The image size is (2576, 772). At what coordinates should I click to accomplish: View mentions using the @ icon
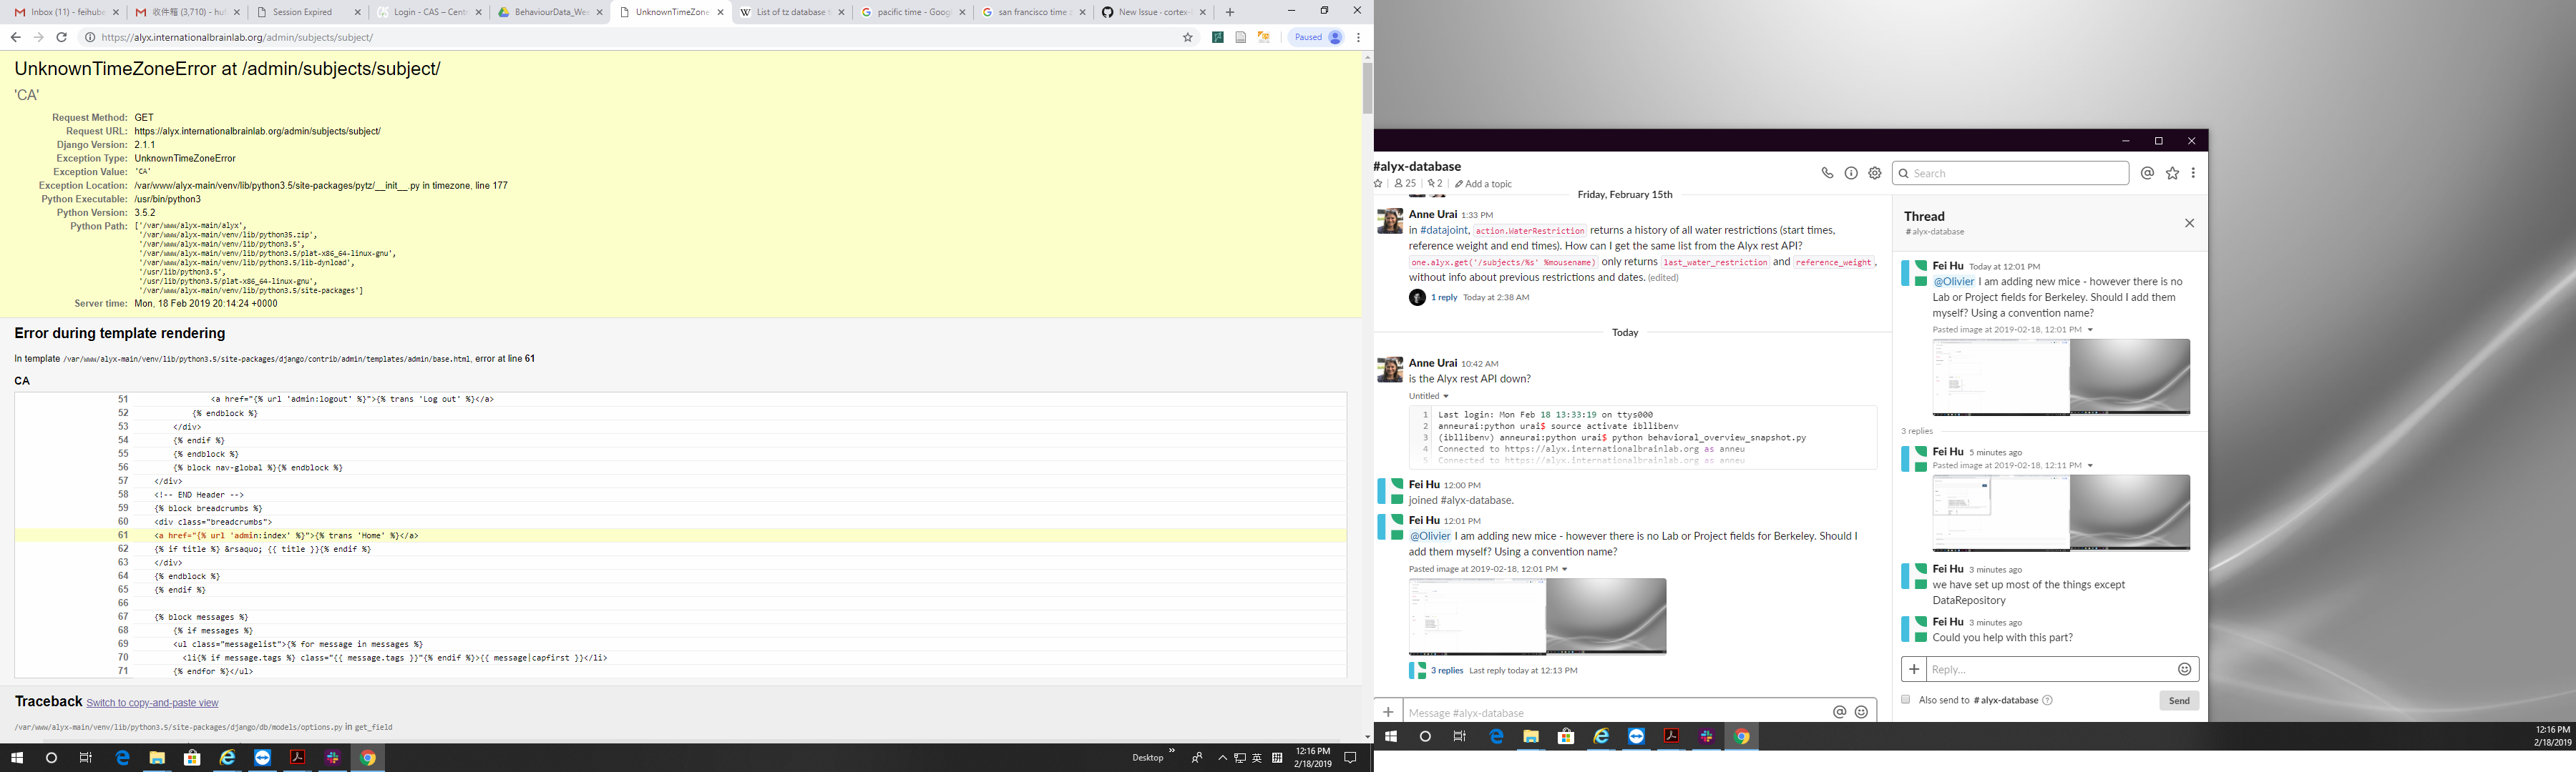2147,172
